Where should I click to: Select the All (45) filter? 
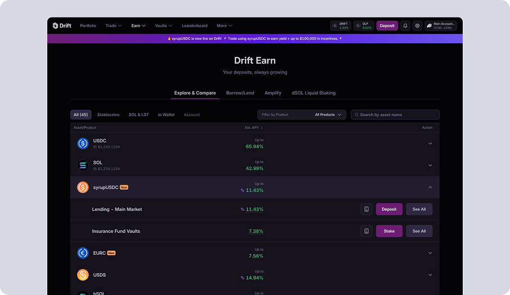click(x=81, y=114)
